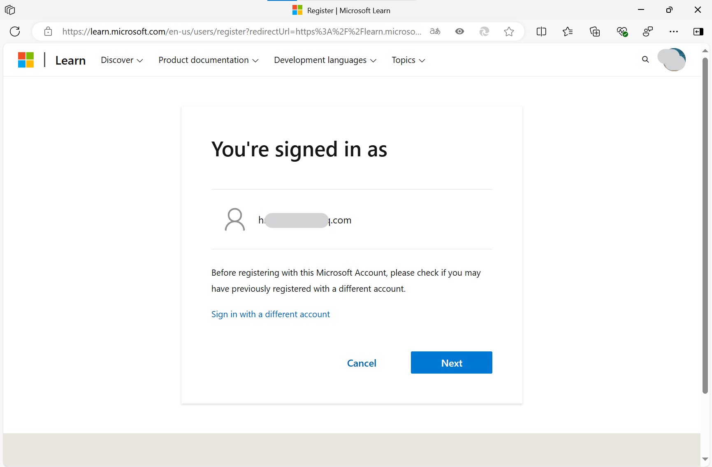Open browser essentials heart icon
The image size is (712, 467).
(x=622, y=31)
